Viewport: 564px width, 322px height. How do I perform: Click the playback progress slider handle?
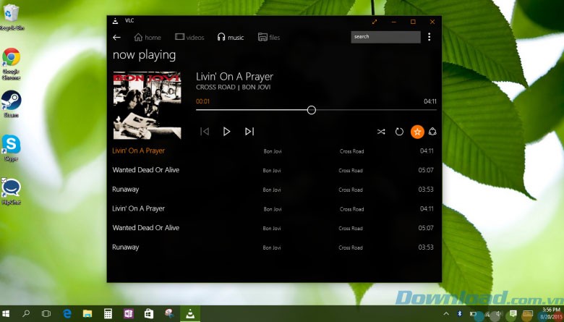(x=312, y=110)
